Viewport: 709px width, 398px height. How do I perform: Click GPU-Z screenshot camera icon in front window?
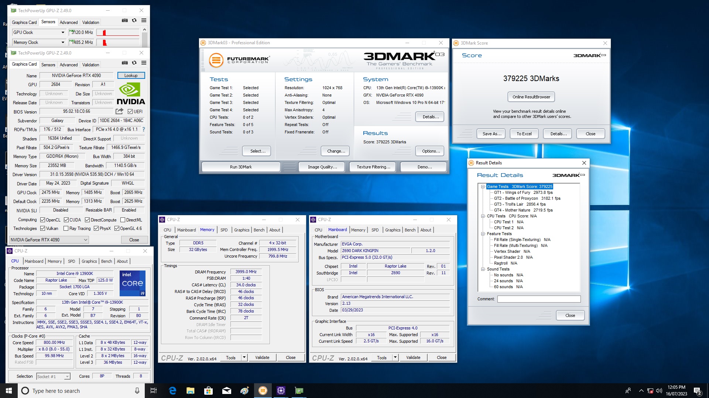(125, 63)
